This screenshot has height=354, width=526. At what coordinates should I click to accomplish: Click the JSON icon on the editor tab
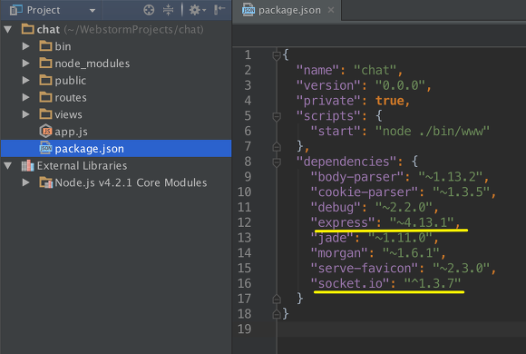(248, 10)
